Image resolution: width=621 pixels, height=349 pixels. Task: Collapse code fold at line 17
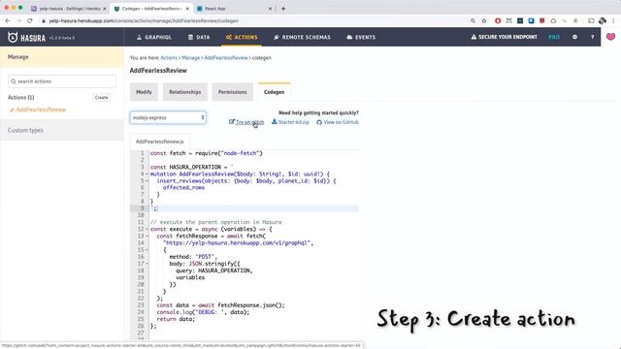click(x=147, y=264)
